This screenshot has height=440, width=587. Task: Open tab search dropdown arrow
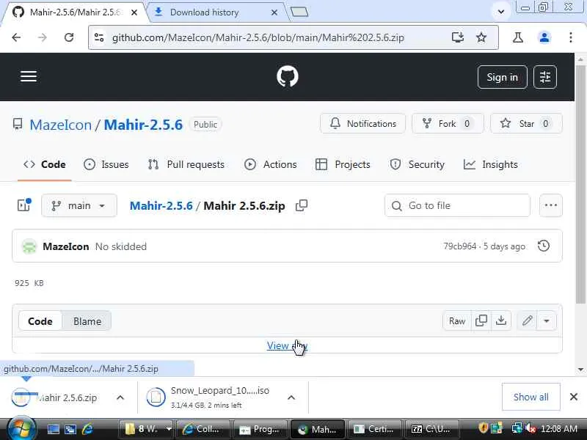[500, 12]
